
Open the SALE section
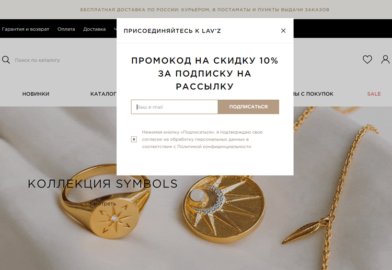click(374, 94)
